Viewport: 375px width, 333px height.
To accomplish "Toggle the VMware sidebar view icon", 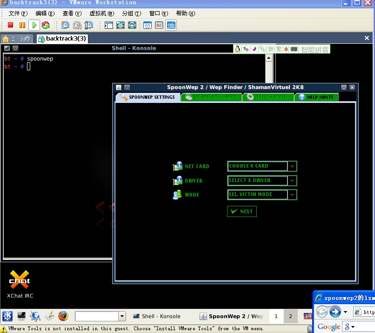I will (x=109, y=25).
